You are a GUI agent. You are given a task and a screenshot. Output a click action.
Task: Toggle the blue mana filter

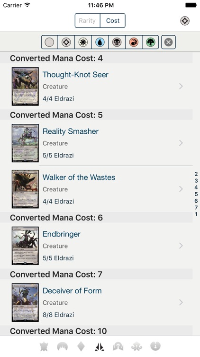click(100, 42)
